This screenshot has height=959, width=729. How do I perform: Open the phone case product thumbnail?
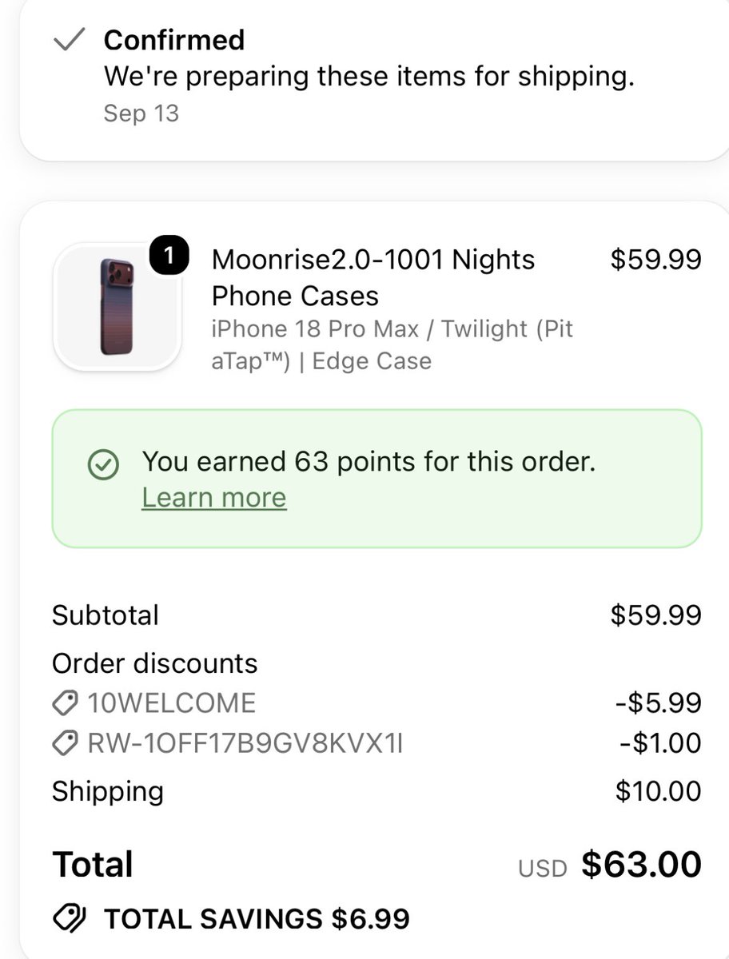117,308
